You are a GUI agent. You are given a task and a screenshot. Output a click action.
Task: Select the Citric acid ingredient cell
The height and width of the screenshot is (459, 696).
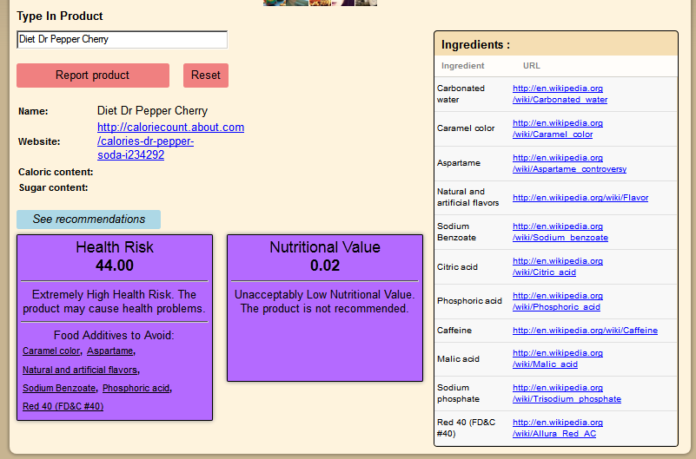[x=457, y=267]
